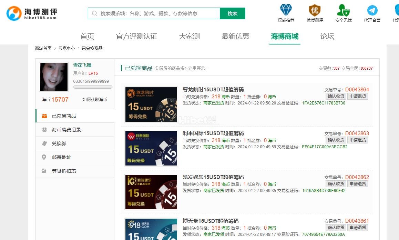Click the 海博测评 site logo
The width and height of the screenshot is (399, 240).
[x=32, y=13]
